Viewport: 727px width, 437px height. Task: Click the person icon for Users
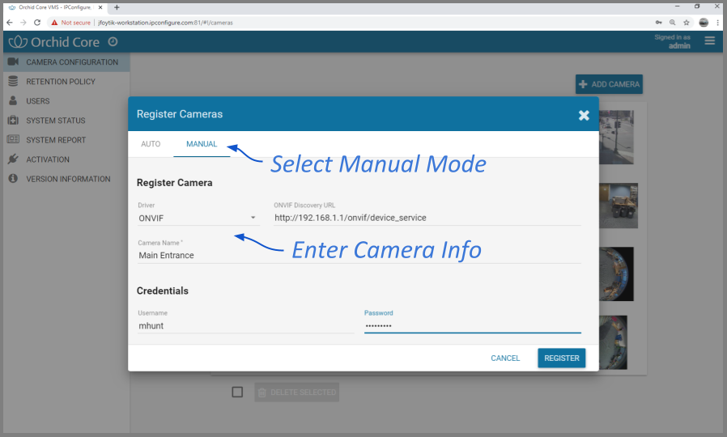click(x=13, y=100)
